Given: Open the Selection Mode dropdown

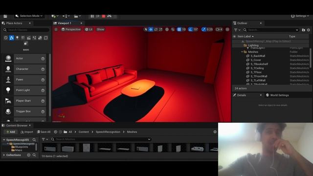Looking at the screenshot, I should pyautogui.click(x=29, y=16).
